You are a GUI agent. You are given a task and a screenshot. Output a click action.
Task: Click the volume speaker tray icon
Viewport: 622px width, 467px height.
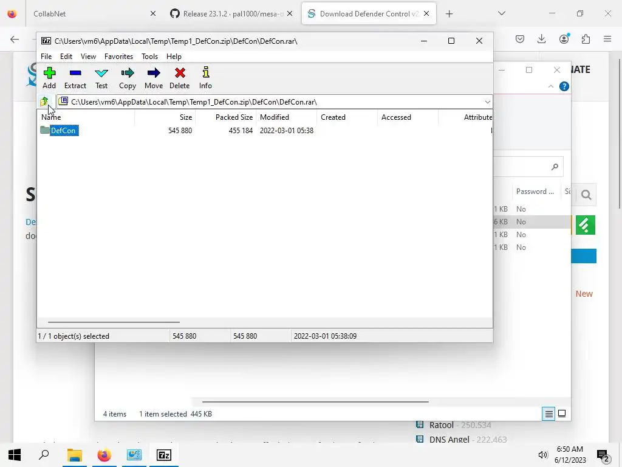coord(542,455)
